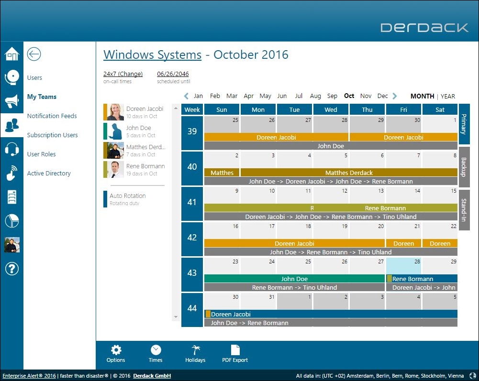The width and height of the screenshot is (479, 381).
Task: Select the Users and Teams sidebar icon
Action: [11, 125]
